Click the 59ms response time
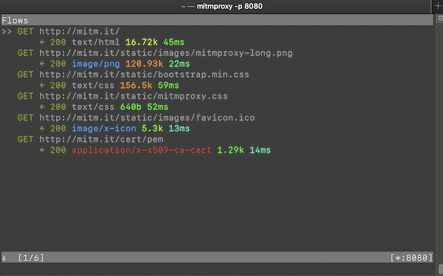 (168, 86)
